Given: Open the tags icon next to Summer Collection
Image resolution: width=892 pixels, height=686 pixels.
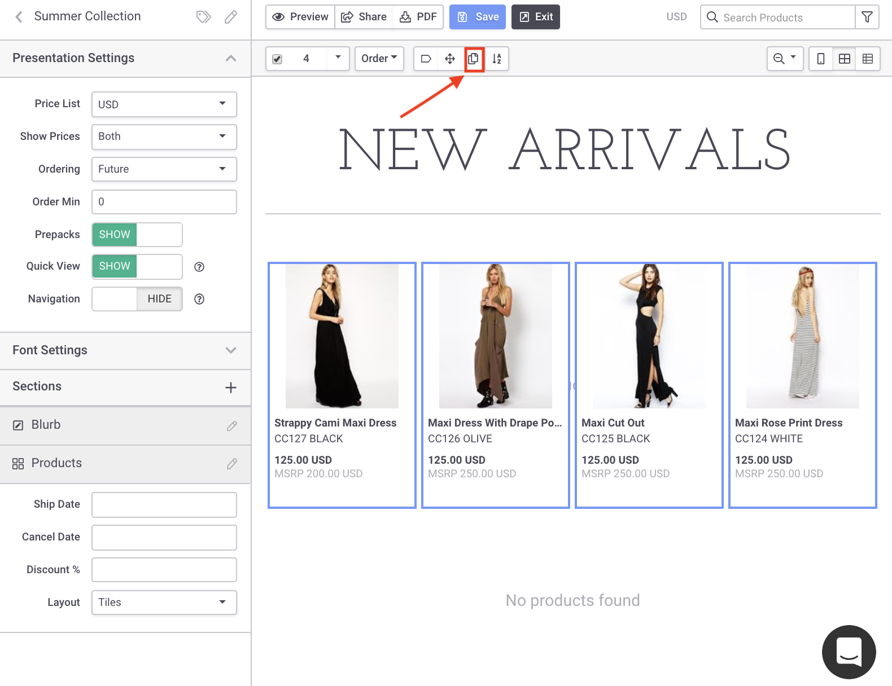Looking at the screenshot, I should [203, 17].
